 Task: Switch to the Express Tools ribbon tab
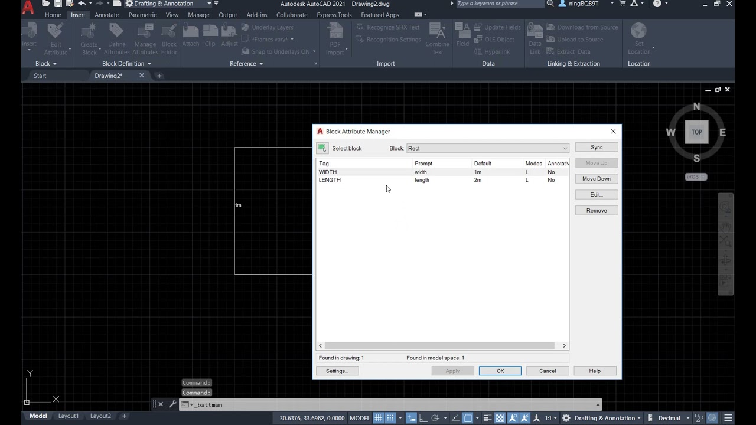click(334, 15)
